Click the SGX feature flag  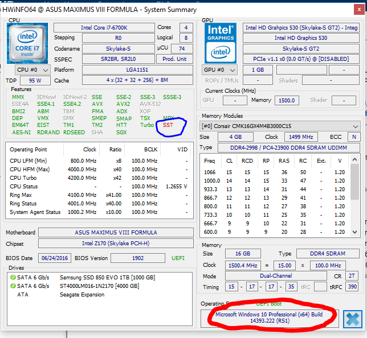[x=121, y=133]
